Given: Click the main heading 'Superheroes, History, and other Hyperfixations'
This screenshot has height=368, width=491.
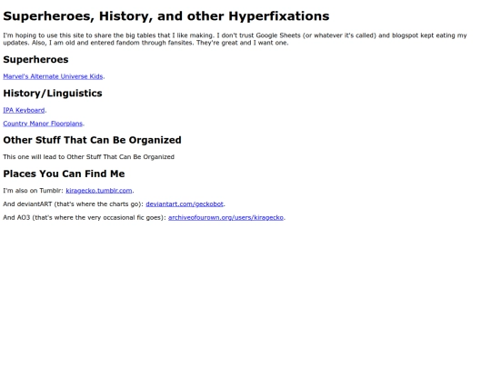Looking at the screenshot, I should (166, 16).
